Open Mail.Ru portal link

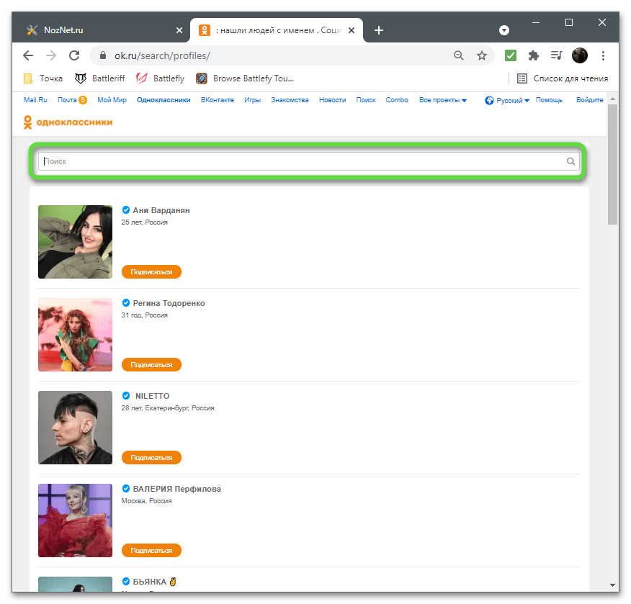pyautogui.click(x=35, y=100)
